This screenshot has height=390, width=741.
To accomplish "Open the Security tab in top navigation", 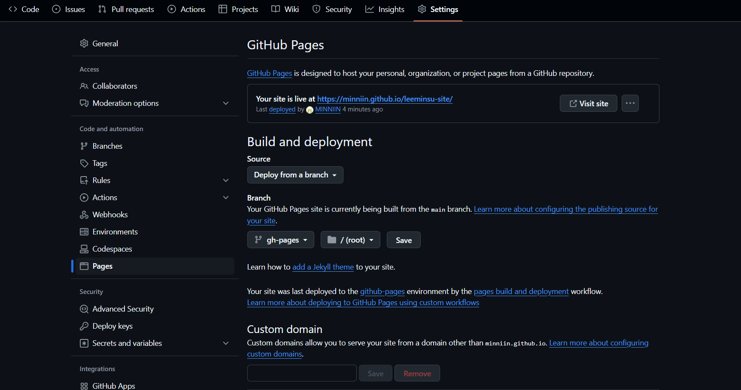I will pyautogui.click(x=332, y=9).
